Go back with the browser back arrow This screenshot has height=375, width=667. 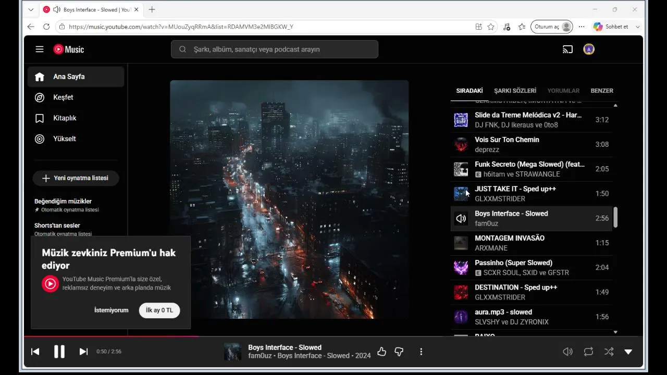(31, 27)
